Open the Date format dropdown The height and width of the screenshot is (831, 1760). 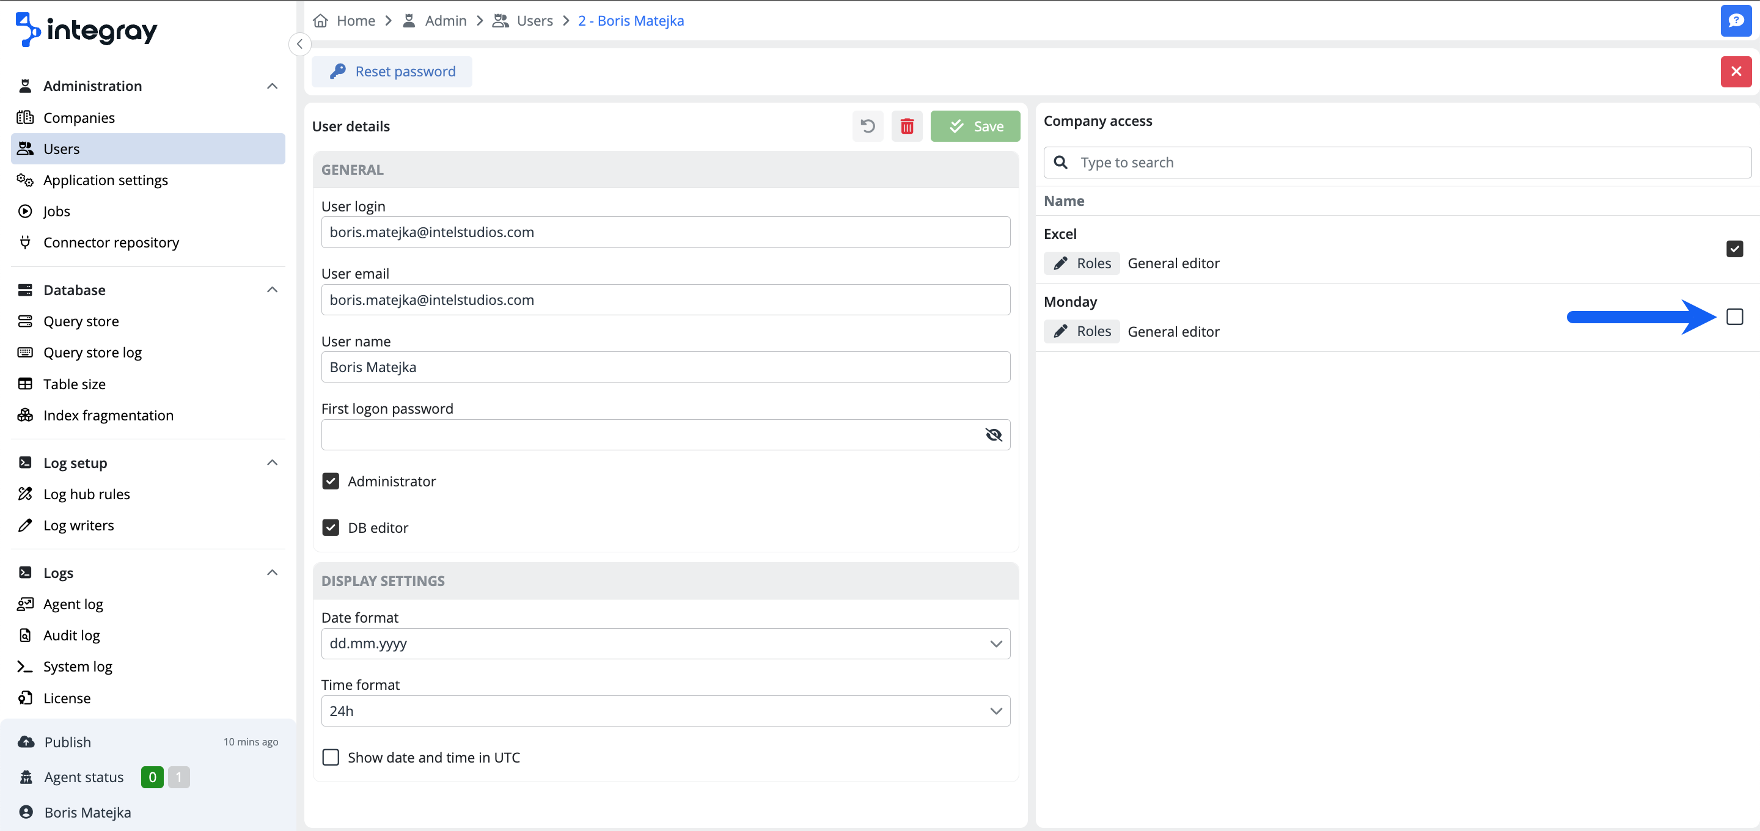coord(665,643)
